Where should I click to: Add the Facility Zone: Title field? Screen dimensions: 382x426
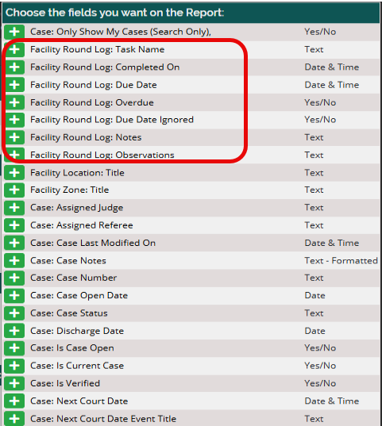[x=14, y=190]
